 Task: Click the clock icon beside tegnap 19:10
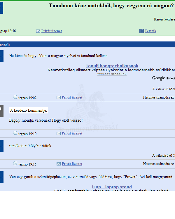(x=15, y=133)
